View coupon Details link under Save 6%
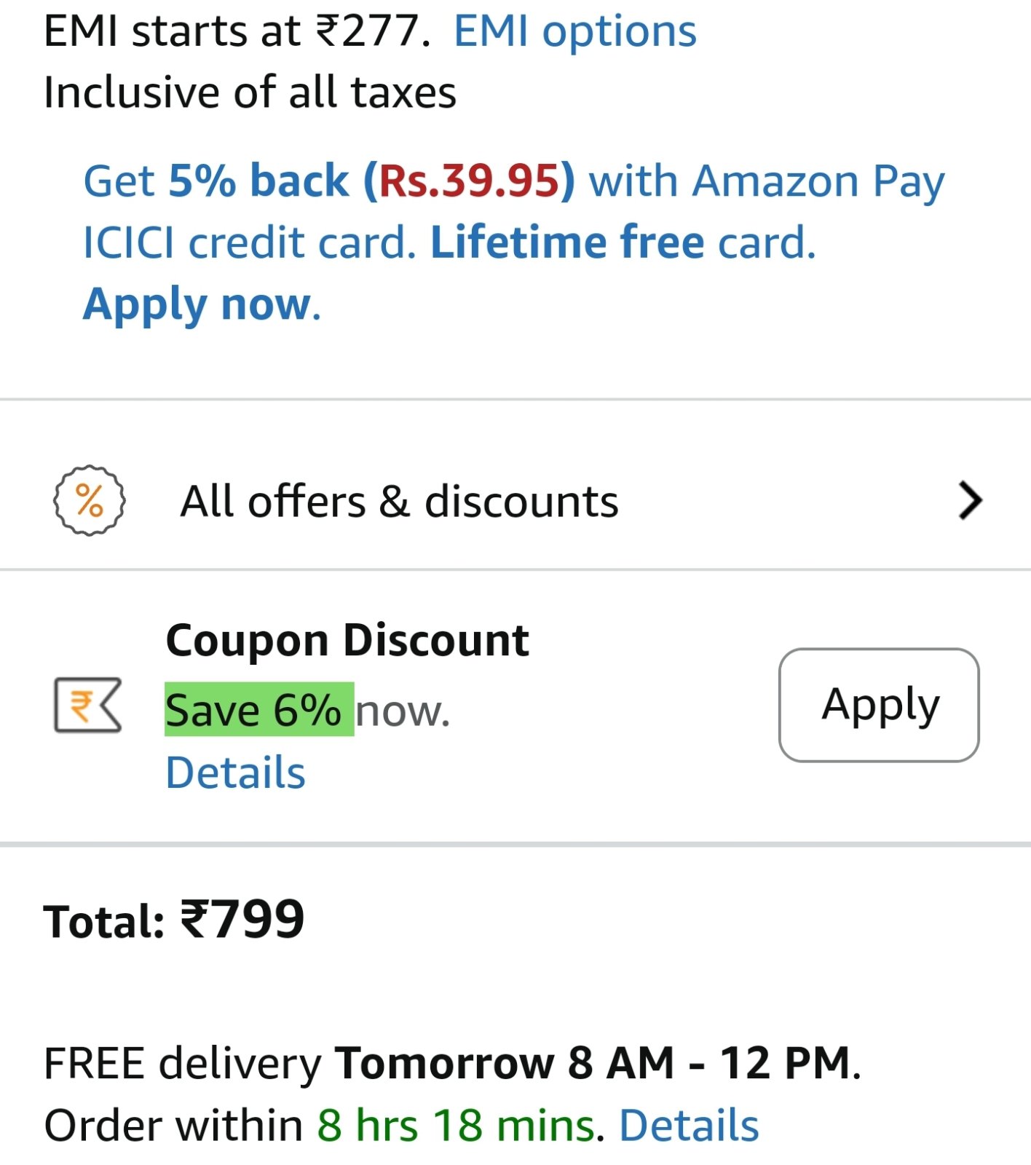 click(235, 773)
